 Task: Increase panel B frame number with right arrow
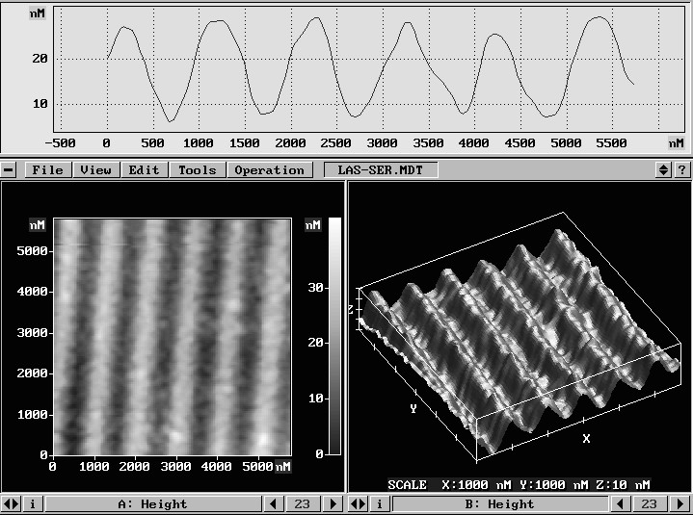click(x=680, y=503)
